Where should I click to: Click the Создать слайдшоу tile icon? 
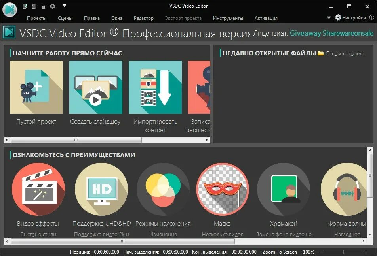tap(96, 87)
